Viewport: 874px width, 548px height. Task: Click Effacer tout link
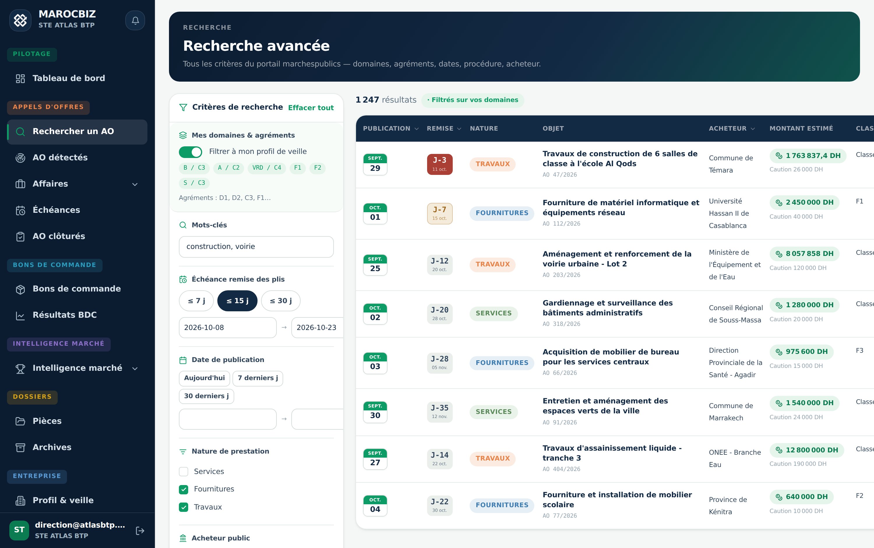click(x=311, y=108)
